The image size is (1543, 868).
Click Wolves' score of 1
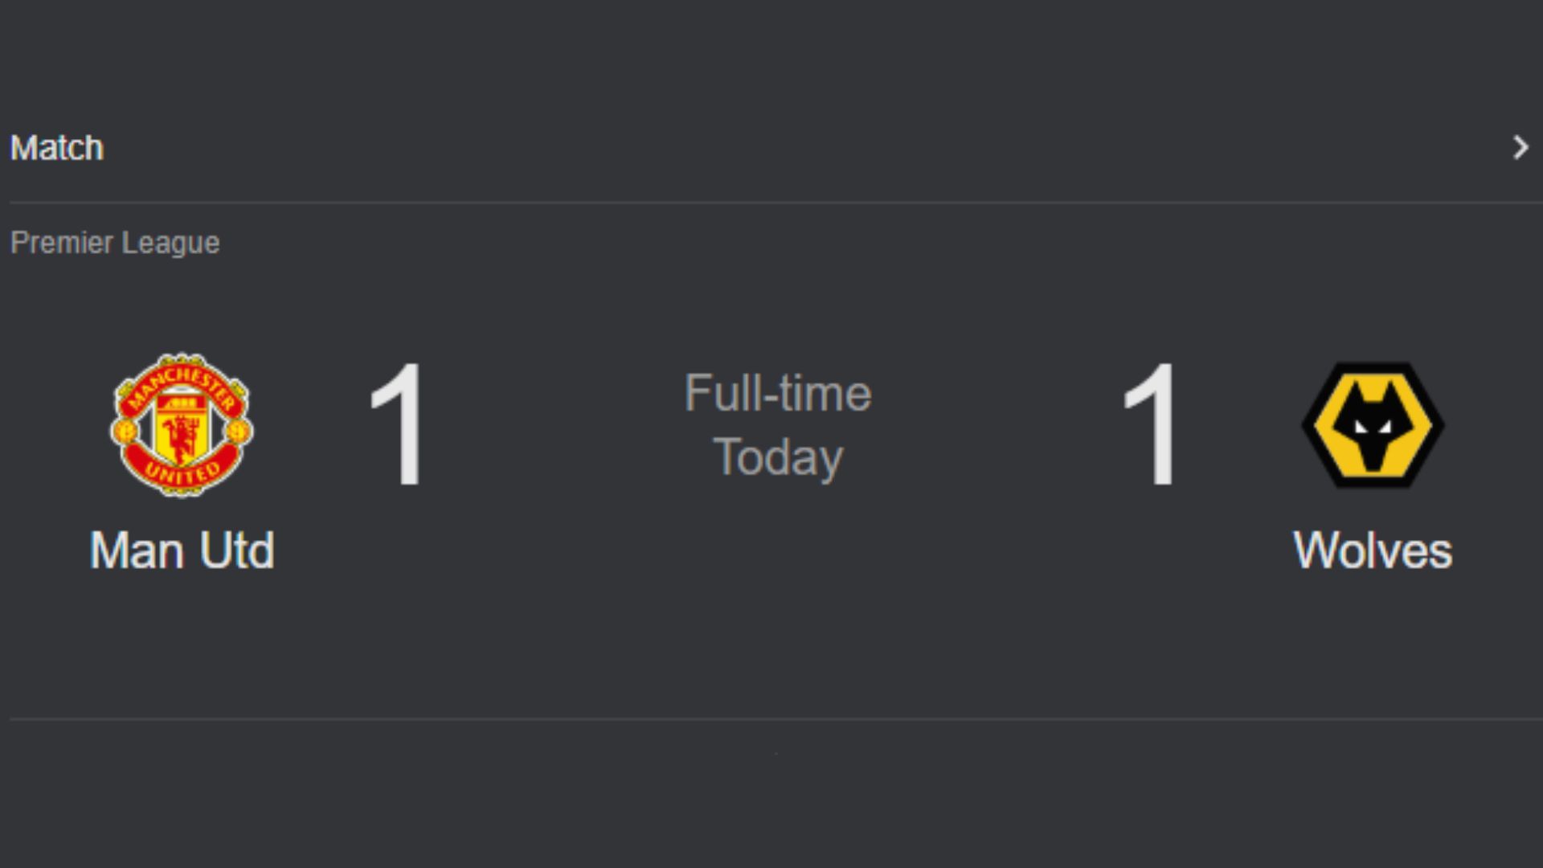click(1152, 424)
